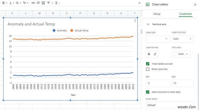The height and width of the screenshot is (110, 199).
Task: Click the filter dropdown arrow
Action: [52, 3]
